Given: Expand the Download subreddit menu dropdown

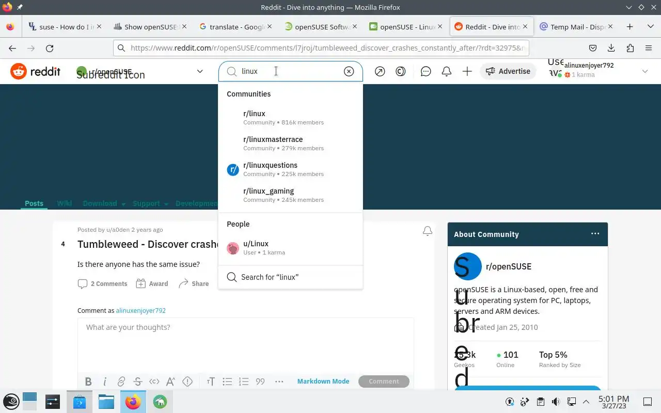Looking at the screenshot, I should (x=104, y=203).
